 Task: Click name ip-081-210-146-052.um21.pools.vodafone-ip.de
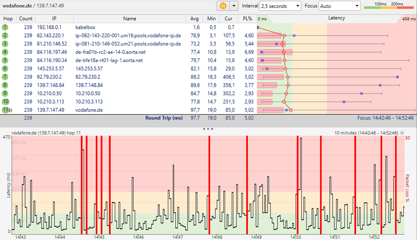click(x=128, y=43)
